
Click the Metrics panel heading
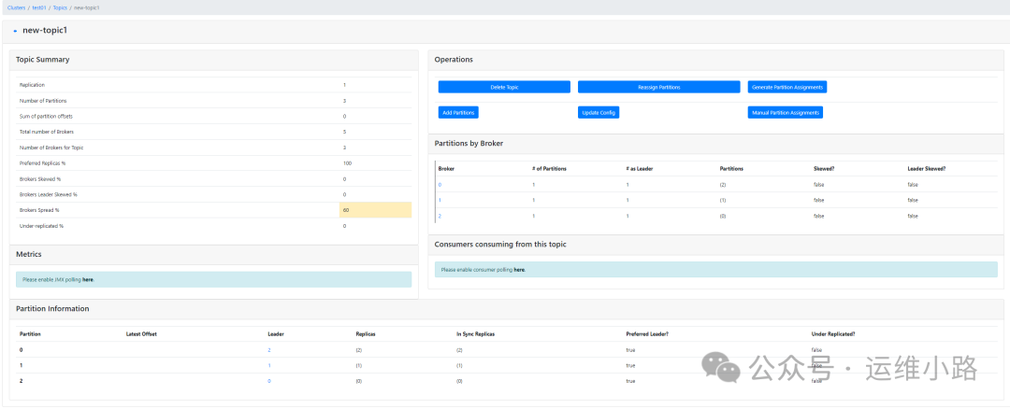(x=29, y=254)
